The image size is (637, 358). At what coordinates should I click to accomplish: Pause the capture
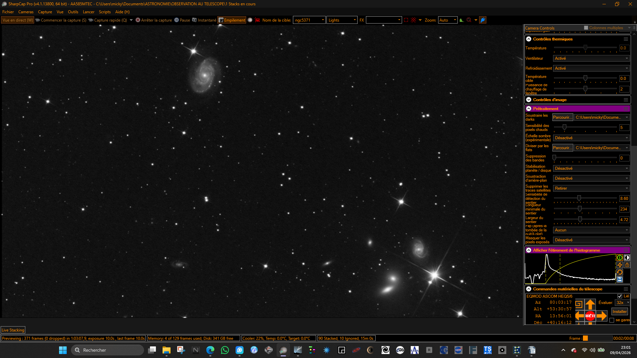[182, 20]
